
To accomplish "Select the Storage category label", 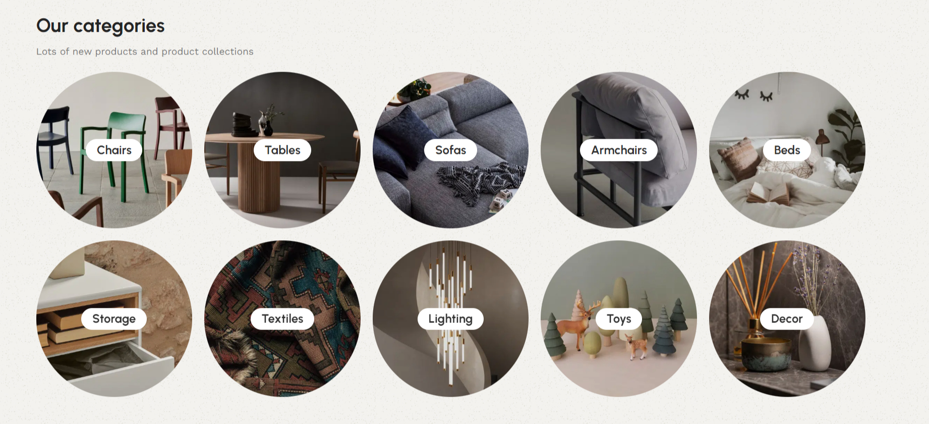I will coord(114,319).
